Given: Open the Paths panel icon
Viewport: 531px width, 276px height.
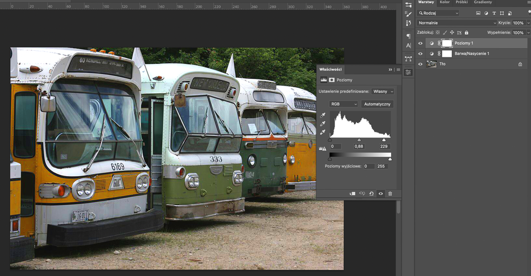Looking at the screenshot, I should [x=408, y=59].
